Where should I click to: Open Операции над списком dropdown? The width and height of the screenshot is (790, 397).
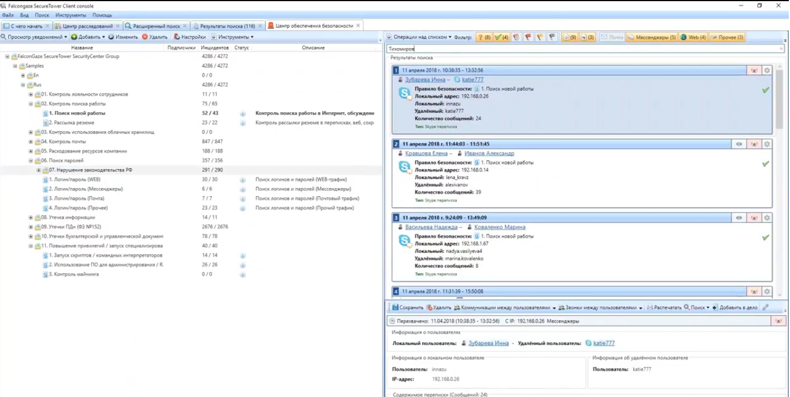coord(419,37)
